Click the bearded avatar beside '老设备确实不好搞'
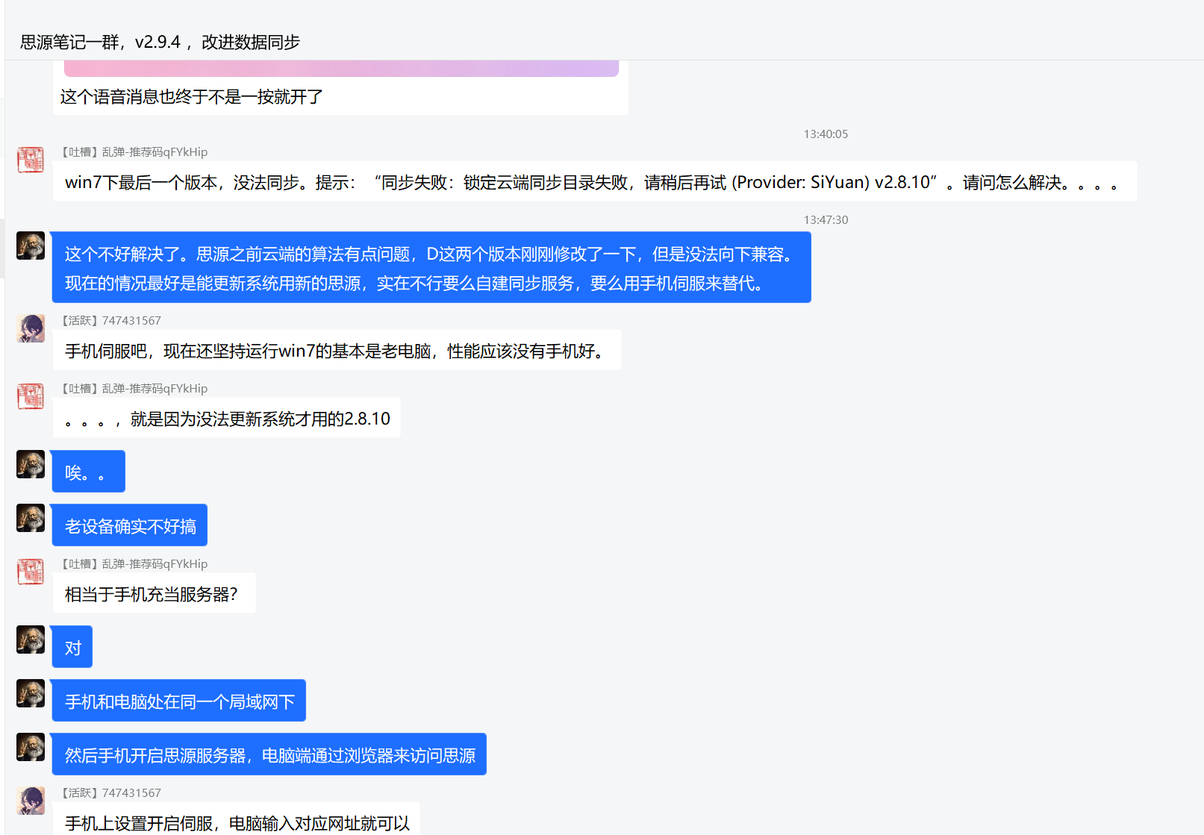The image size is (1204, 835). (x=31, y=518)
